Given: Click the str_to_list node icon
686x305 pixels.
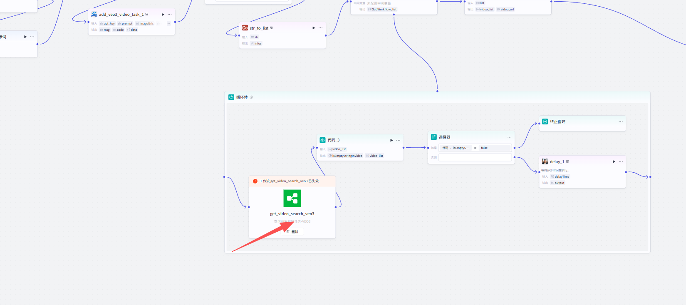Looking at the screenshot, I should tap(245, 28).
